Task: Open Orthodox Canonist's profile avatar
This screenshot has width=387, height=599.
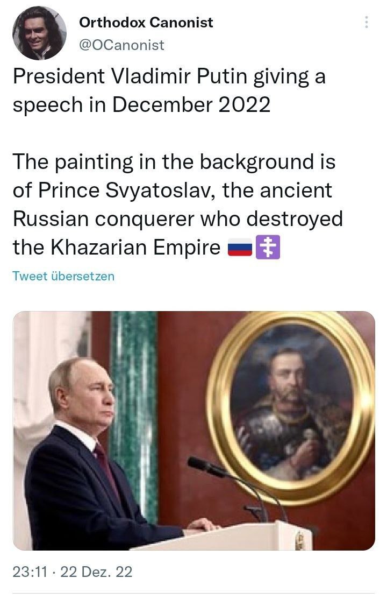Action: coord(39,33)
